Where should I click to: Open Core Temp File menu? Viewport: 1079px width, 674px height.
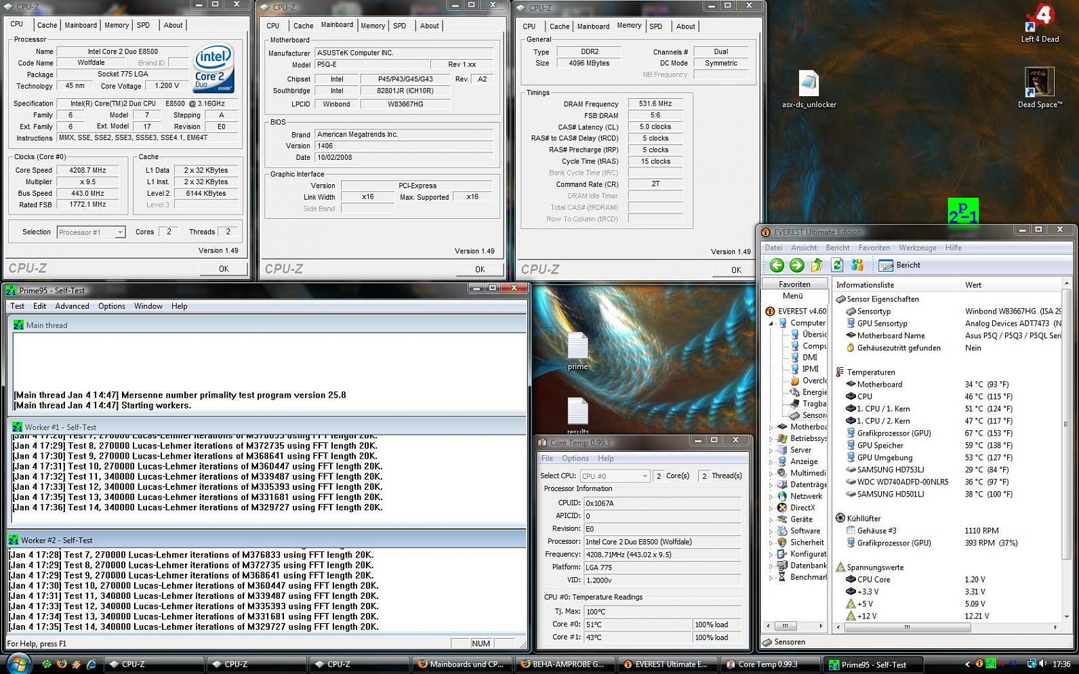tap(547, 459)
